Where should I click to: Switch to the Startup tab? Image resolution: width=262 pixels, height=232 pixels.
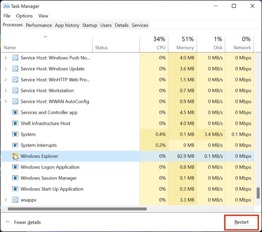pos(89,25)
